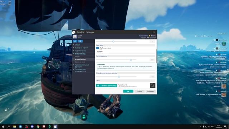Viewport: 229px width, 129px height.
Task: Click the gold coin balance icon
Action: pos(150,36)
